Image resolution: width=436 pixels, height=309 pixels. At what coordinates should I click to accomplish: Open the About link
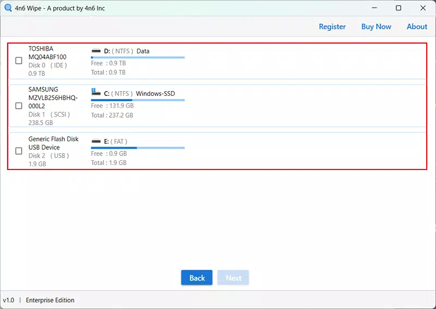(417, 27)
